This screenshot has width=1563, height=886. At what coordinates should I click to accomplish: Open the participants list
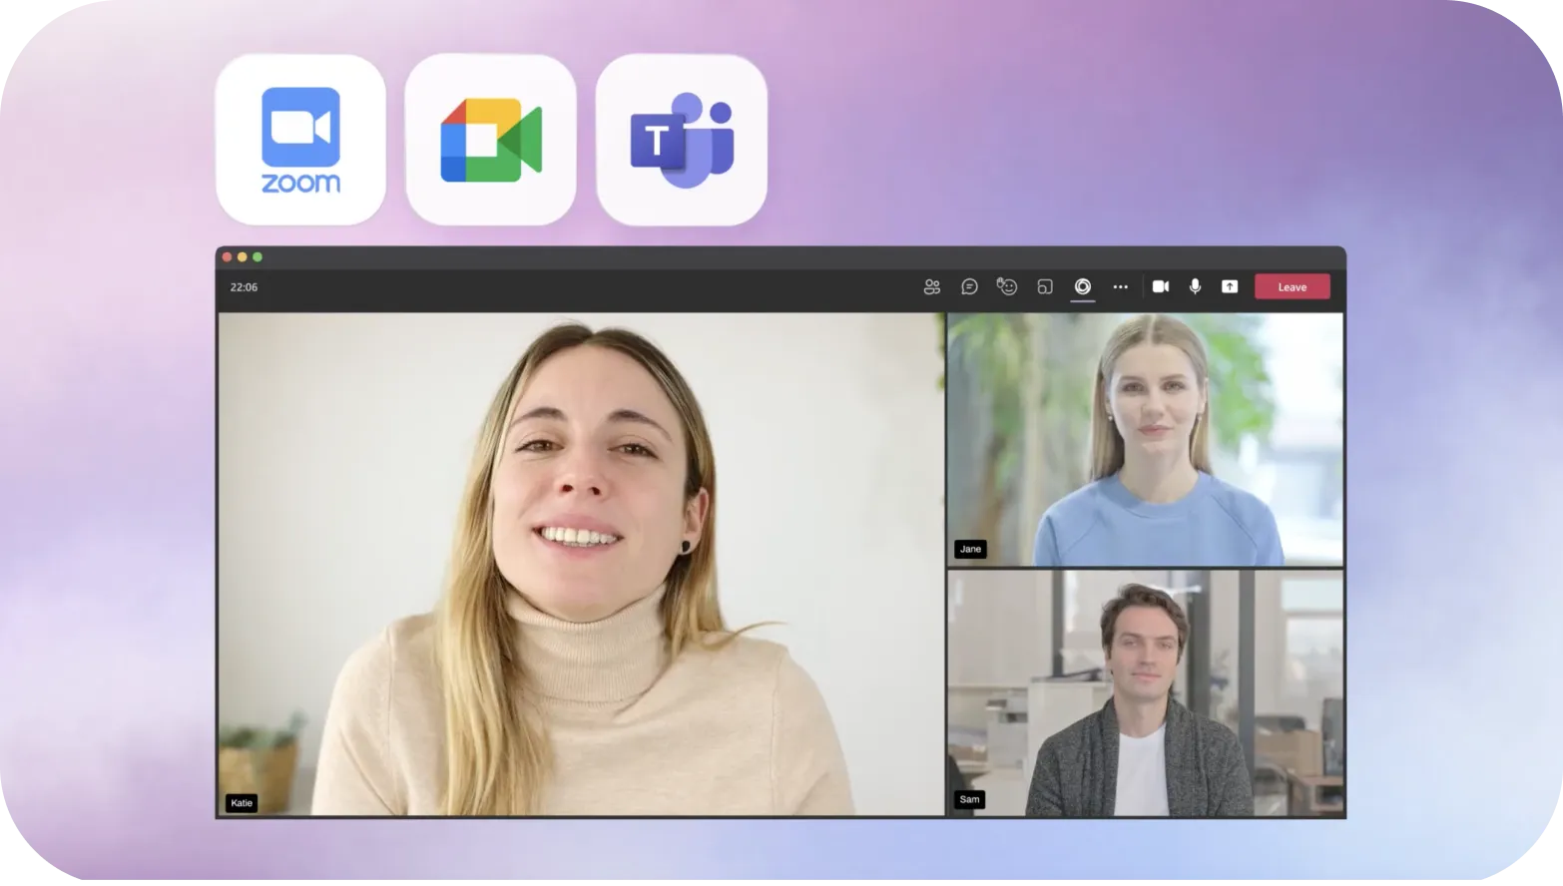point(932,286)
